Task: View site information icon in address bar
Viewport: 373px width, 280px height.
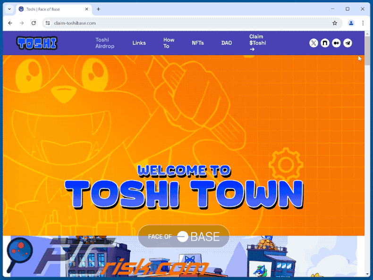Action: coord(48,23)
